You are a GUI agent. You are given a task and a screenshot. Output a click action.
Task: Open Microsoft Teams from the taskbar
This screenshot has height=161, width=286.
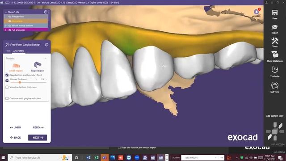tap(105, 157)
